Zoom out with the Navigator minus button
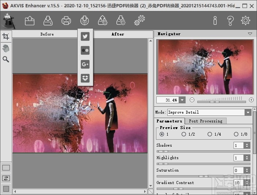Viewport: 257px width, 195px height. (x=192, y=100)
